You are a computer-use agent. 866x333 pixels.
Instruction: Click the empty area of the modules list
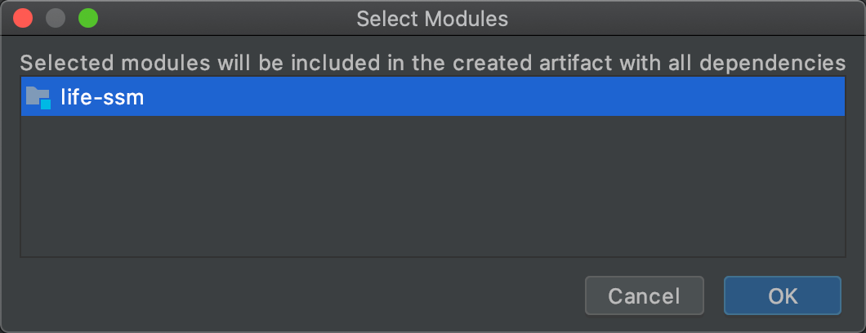tap(432, 188)
